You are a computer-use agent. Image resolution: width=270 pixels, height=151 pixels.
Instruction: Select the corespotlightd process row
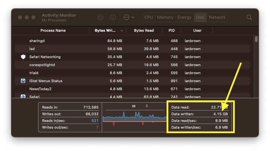coord(132,65)
